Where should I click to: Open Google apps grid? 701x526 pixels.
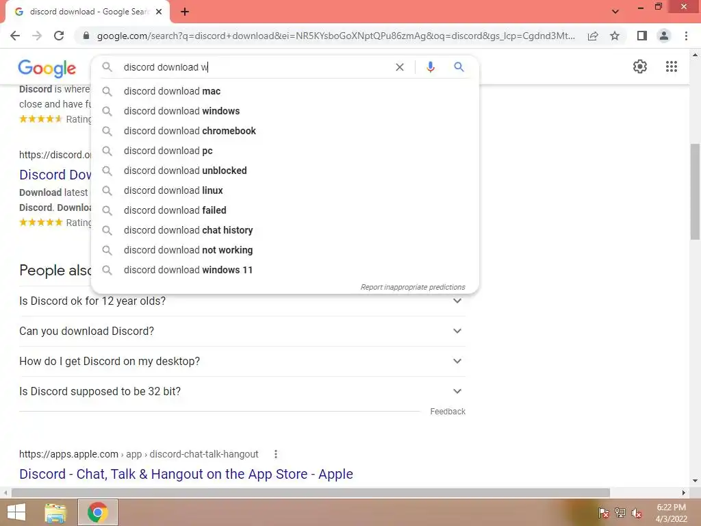coord(672,66)
